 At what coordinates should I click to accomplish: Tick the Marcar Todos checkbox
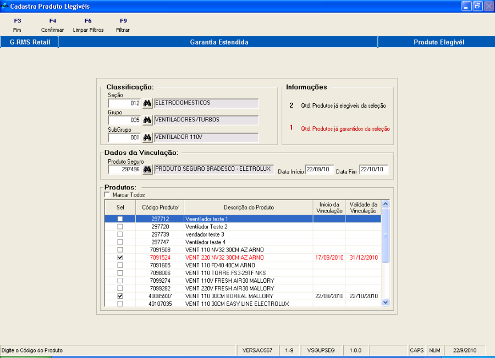click(x=107, y=195)
